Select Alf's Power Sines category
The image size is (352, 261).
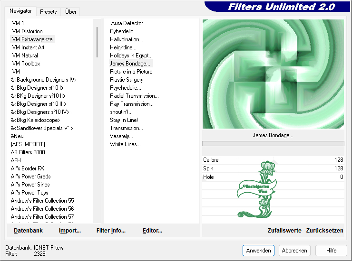pos(30,185)
